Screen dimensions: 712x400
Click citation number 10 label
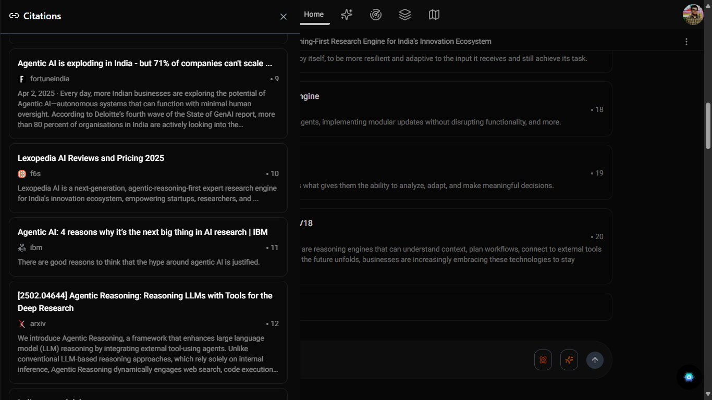pos(273,174)
